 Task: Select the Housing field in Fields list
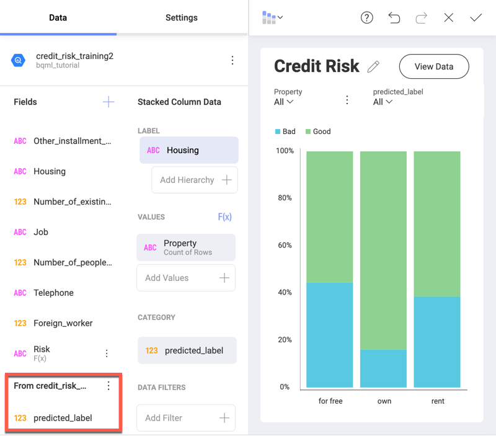point(50,171)
